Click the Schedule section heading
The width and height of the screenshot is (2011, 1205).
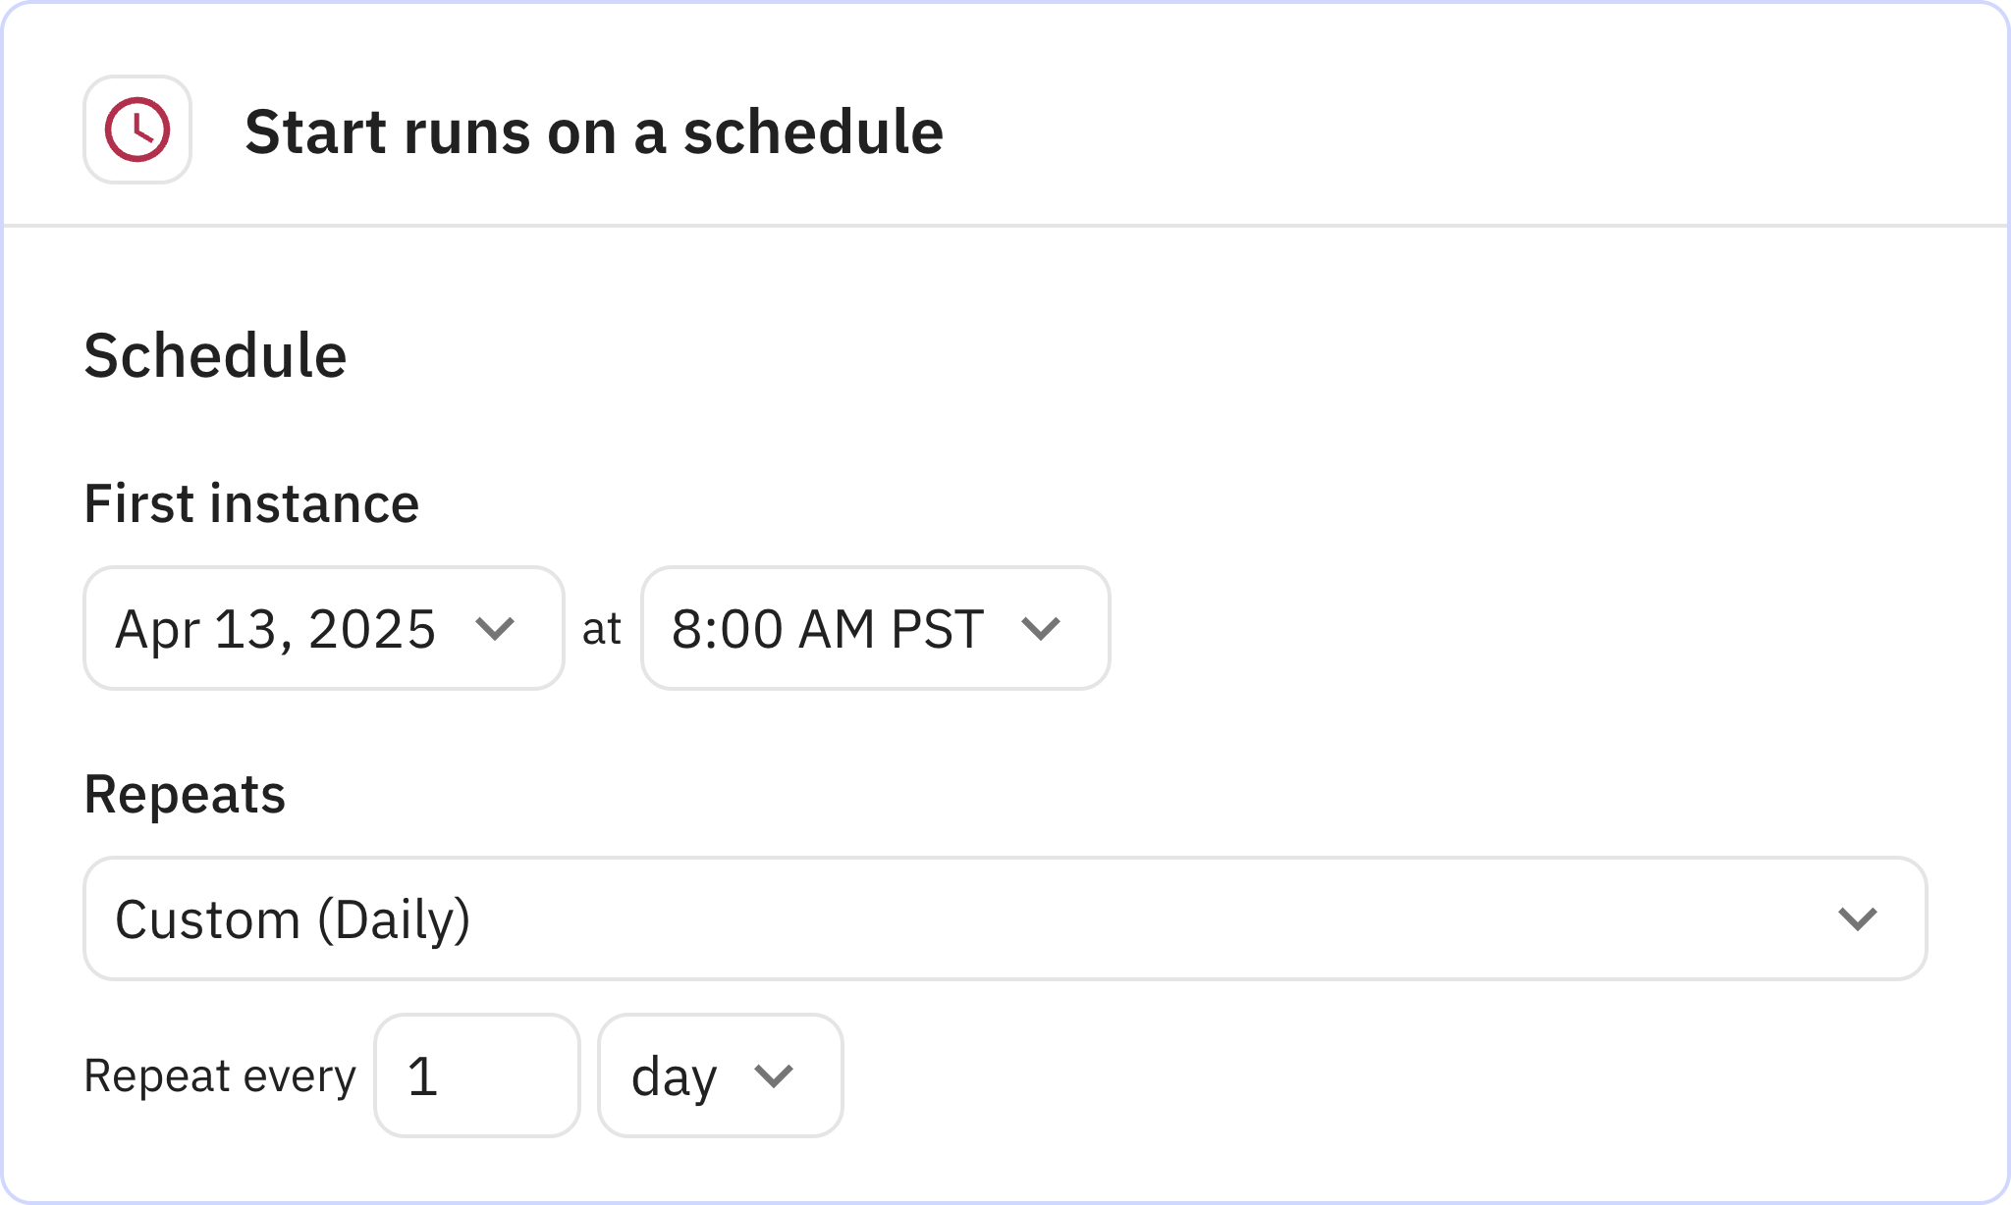(215, 355)
